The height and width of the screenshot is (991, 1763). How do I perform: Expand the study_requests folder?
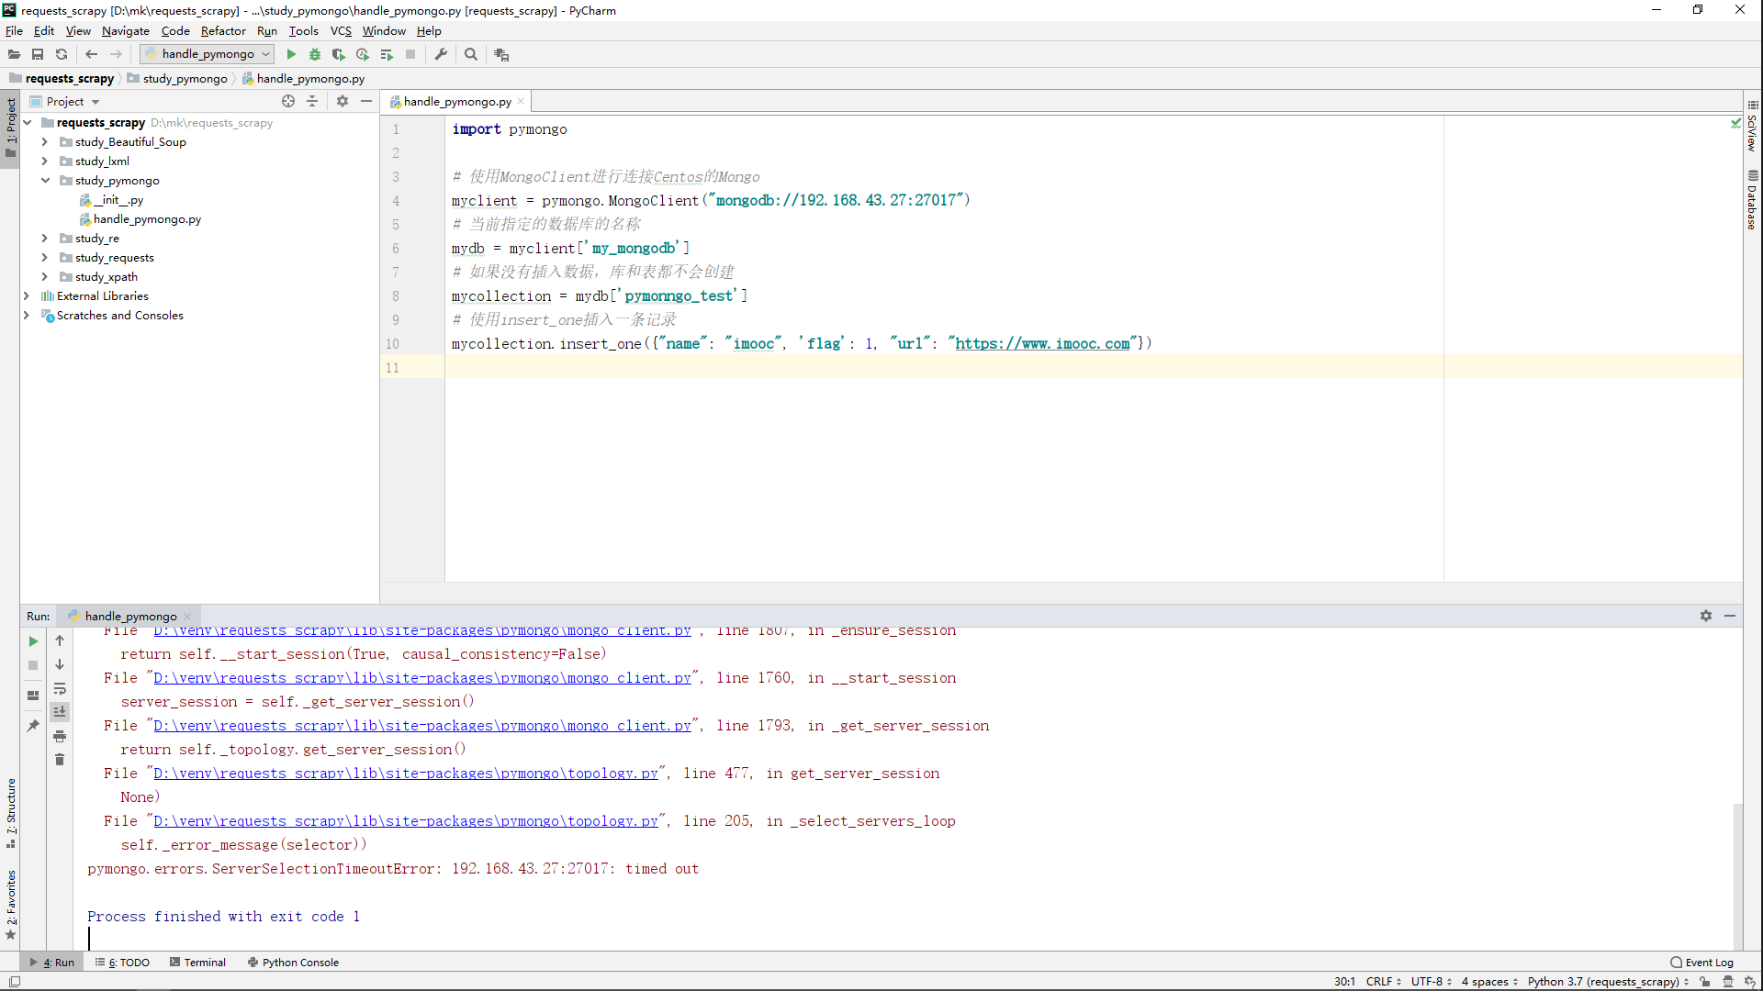pyautogui.click(x=44, y=258)
